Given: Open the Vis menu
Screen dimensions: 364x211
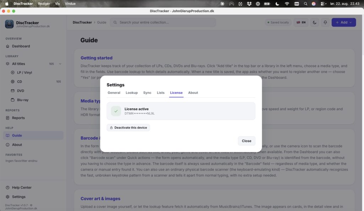Looking at the screenshot, I should [57, 4].
